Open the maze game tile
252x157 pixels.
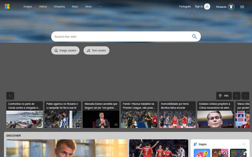tap(238, 153)
